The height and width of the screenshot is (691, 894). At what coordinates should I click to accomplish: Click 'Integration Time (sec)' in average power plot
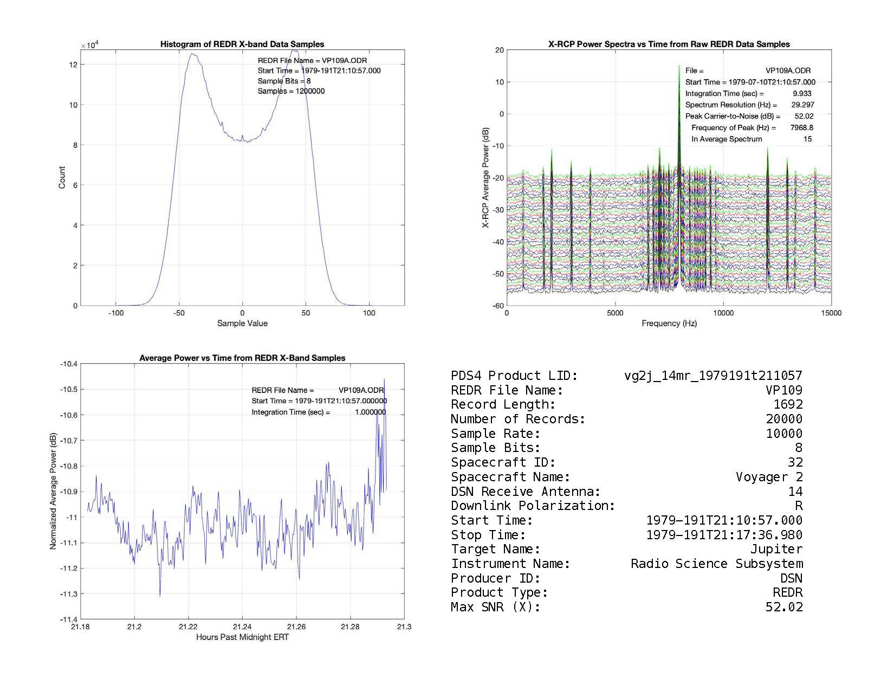290,412
